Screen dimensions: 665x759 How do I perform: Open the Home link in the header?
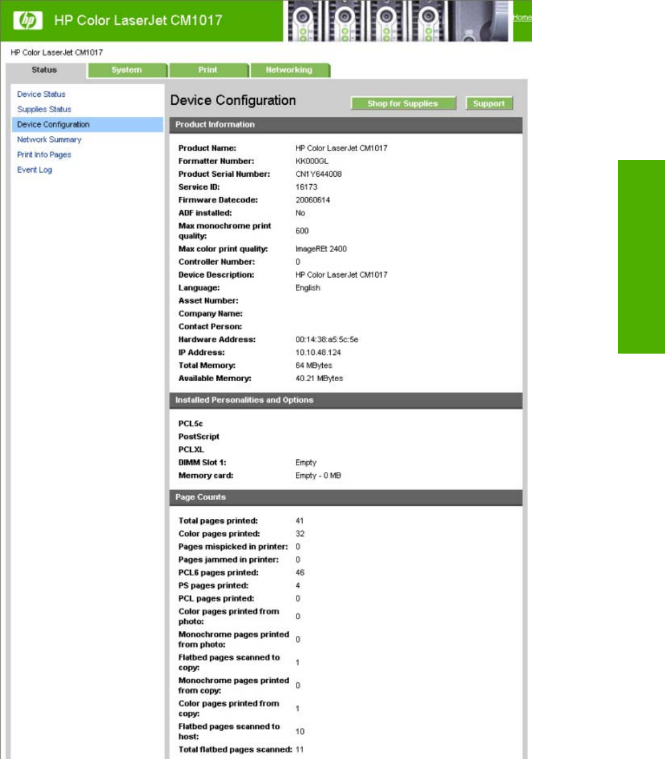point(522,17)
